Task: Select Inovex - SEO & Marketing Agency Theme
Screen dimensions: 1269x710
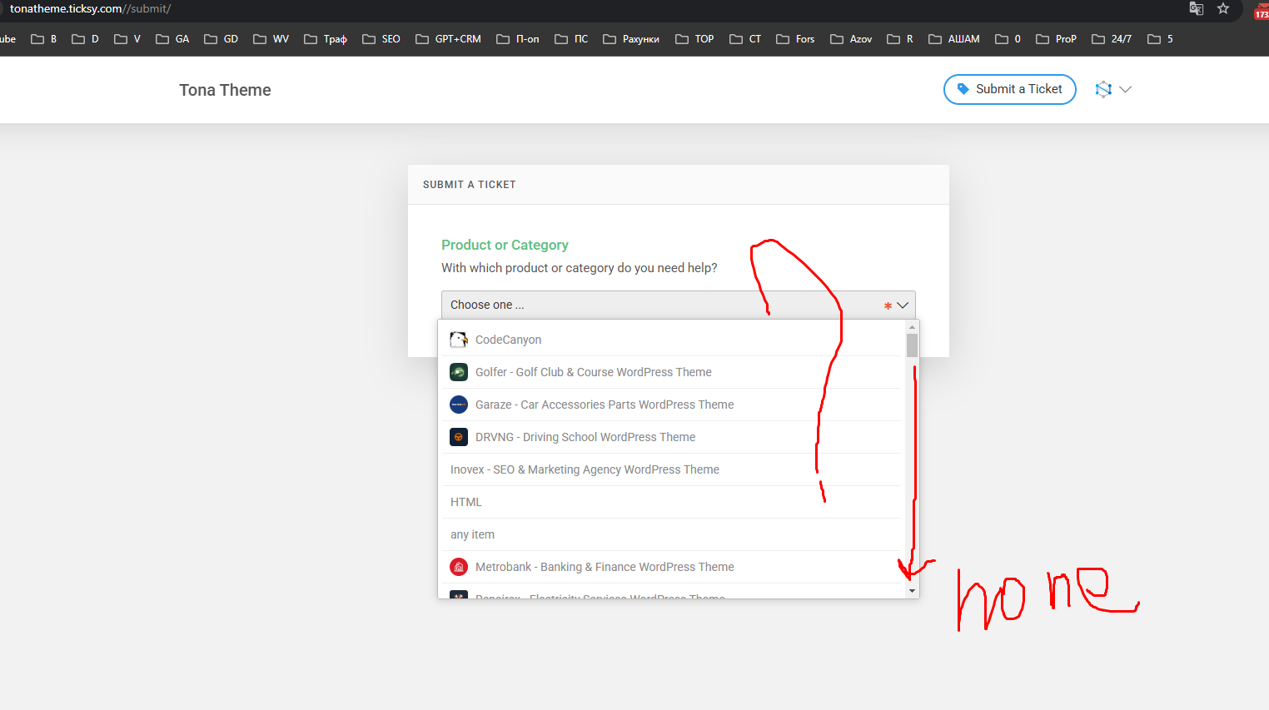Action: coord(670,469)
